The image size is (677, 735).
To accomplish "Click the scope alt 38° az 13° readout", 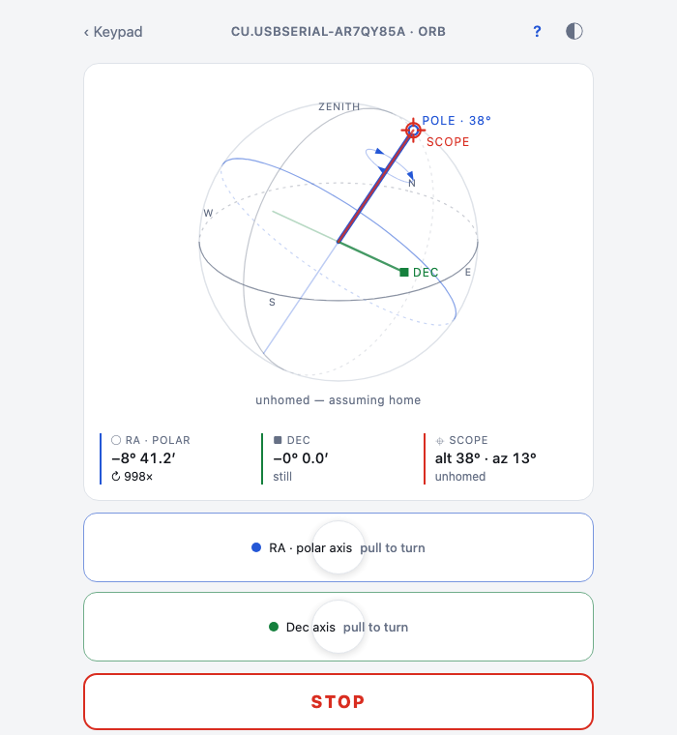I will pyautogui.click(x=486, y=458).
